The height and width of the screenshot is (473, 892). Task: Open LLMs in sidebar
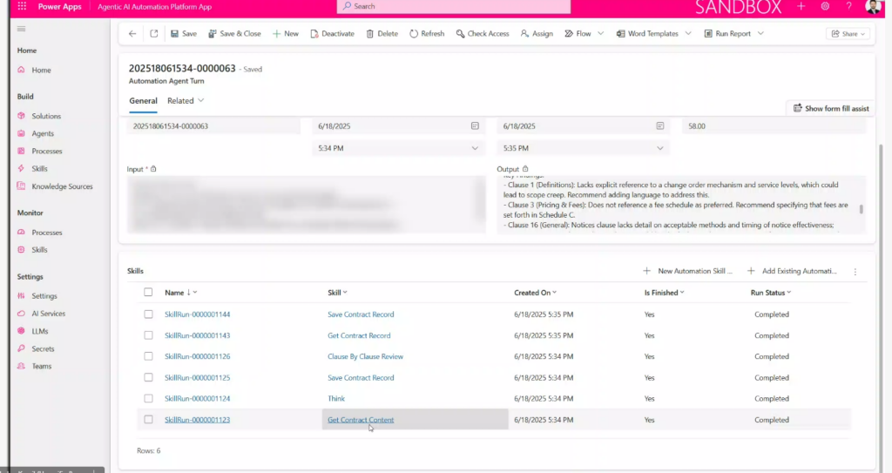coord(40,331)
